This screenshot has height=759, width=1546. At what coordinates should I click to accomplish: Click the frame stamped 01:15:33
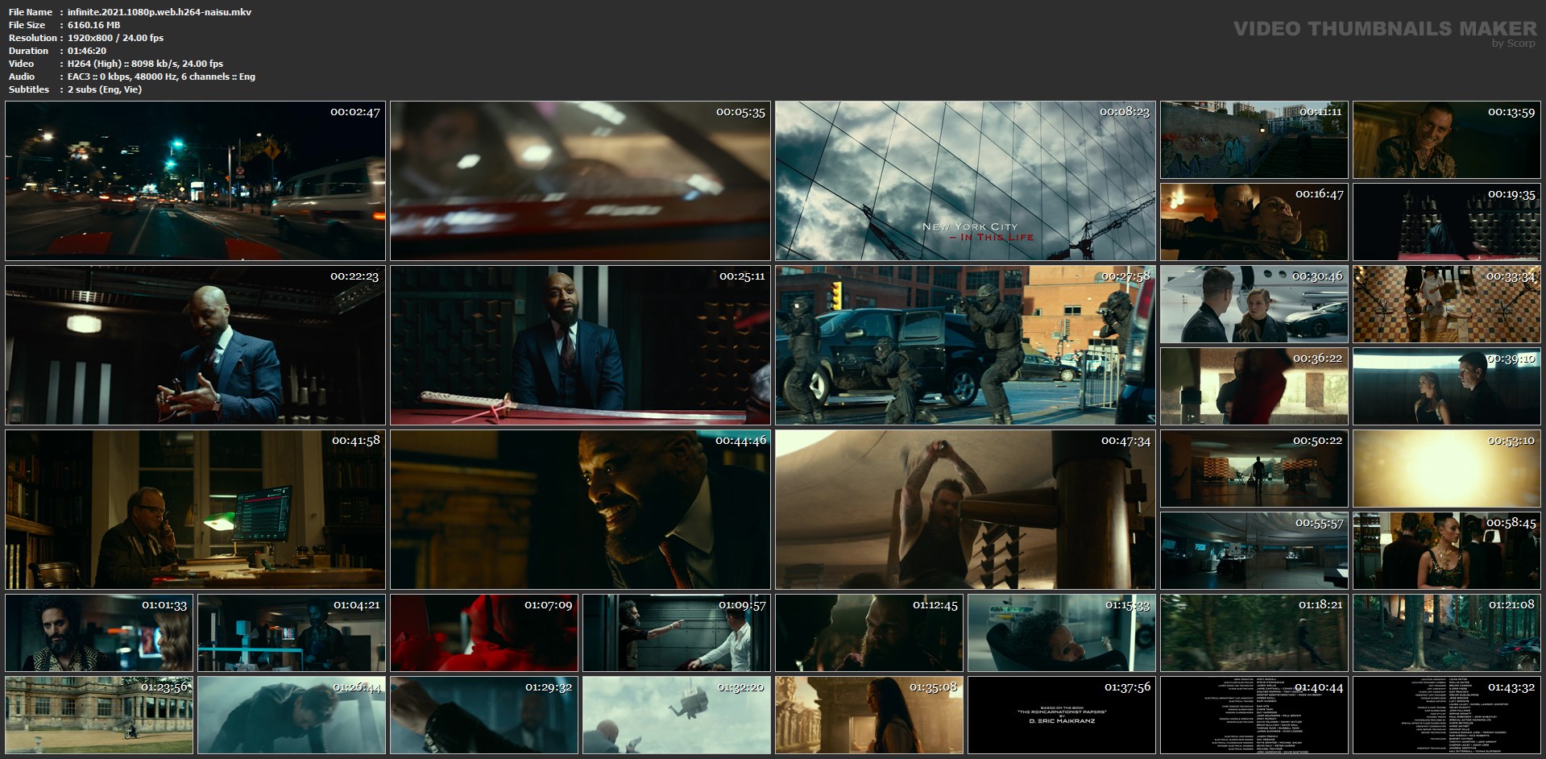(x=1062, y=633)
